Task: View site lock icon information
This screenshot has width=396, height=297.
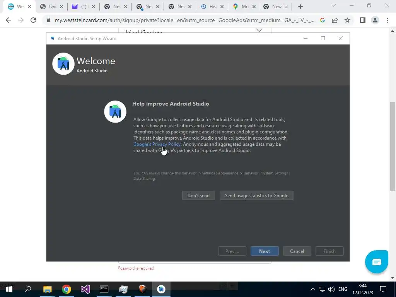Action: coord(49,20)
